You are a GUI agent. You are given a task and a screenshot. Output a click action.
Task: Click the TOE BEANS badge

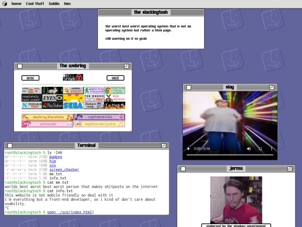point(94,98)
